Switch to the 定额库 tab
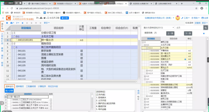 point(198,23)
